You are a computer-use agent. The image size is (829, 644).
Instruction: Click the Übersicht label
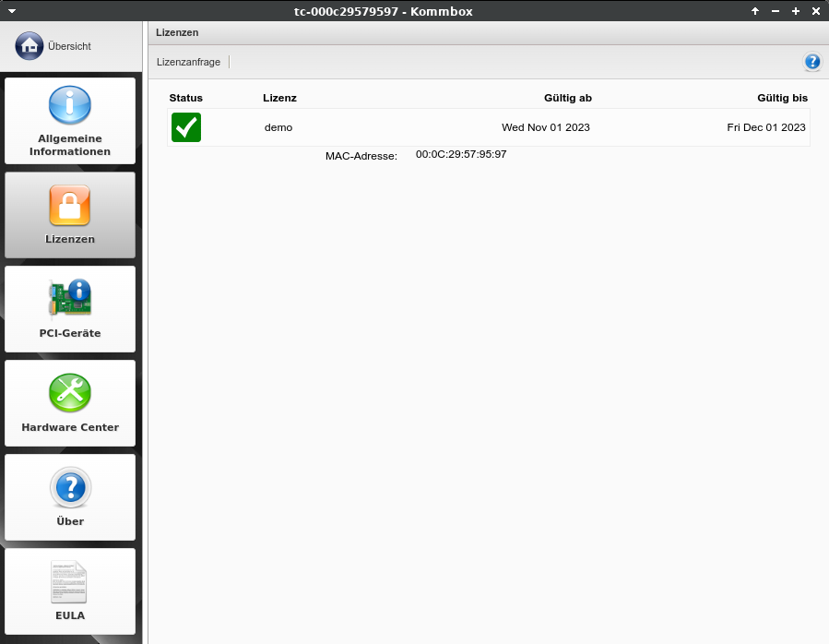tap(69, 45)
